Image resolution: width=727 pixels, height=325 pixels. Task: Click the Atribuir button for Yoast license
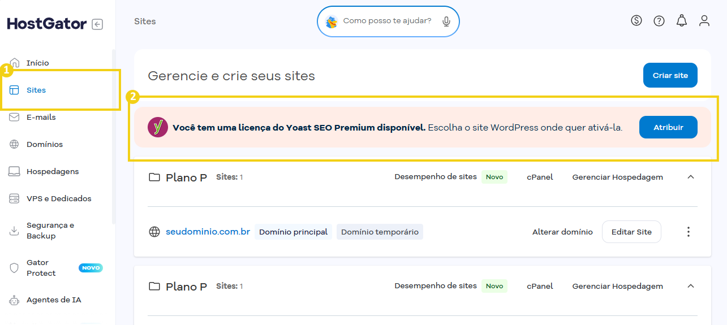pyautogui.click(x=668, y=127)
